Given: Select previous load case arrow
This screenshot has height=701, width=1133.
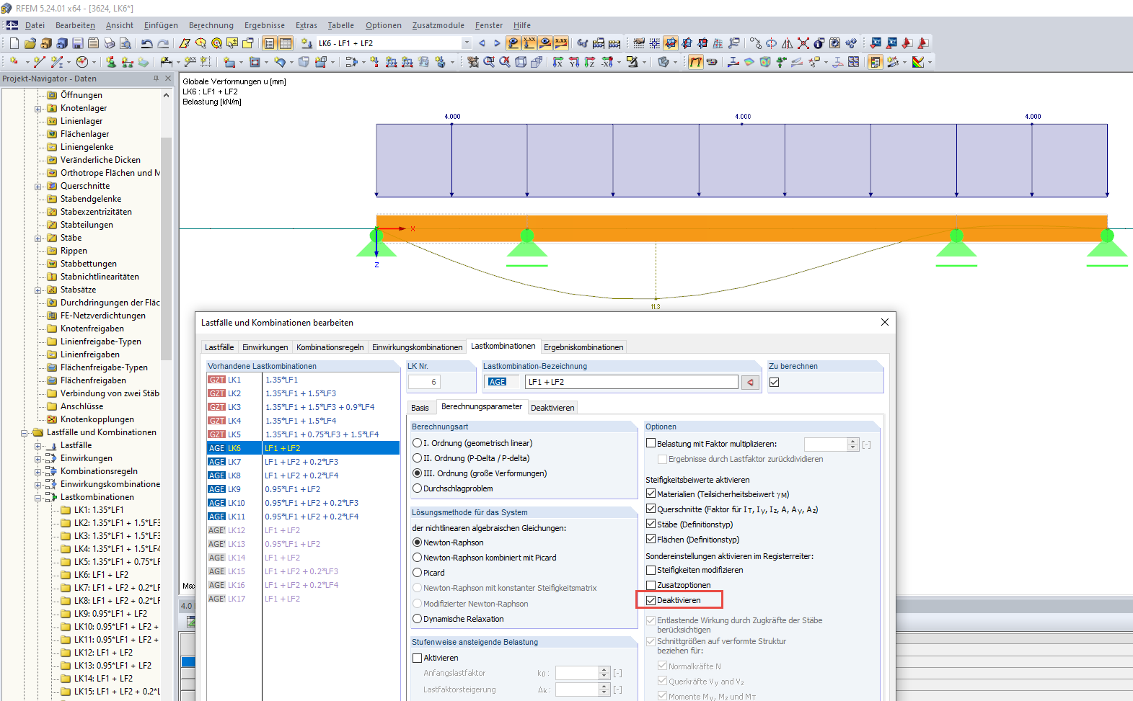Looking at the screenshot, I should 482,43.
